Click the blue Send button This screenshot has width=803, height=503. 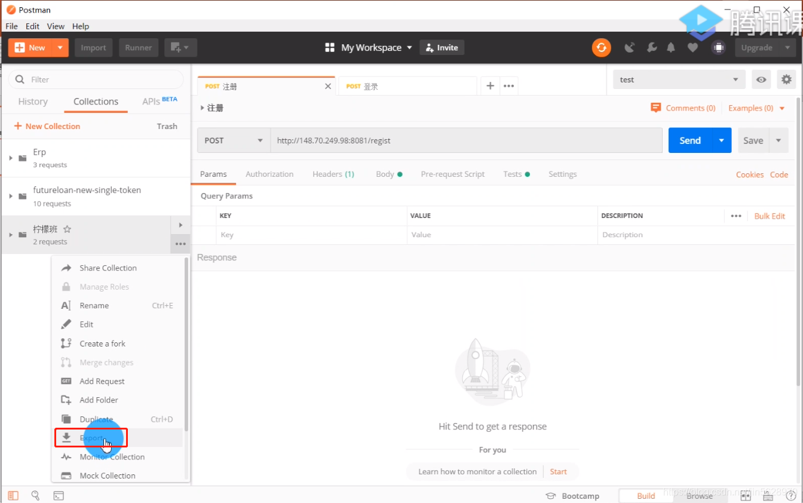pyautogui.click(x=689, y=140)
